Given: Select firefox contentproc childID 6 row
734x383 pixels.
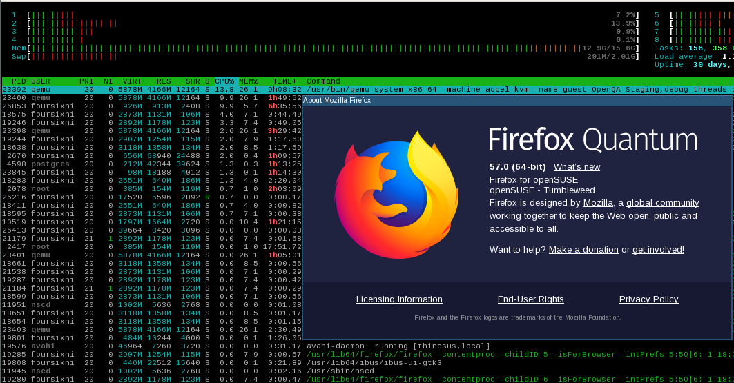Looking at the screenshot, I should pos(368,380).
